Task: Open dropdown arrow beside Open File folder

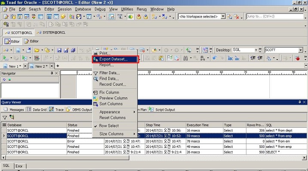Action: pos(42,50)
